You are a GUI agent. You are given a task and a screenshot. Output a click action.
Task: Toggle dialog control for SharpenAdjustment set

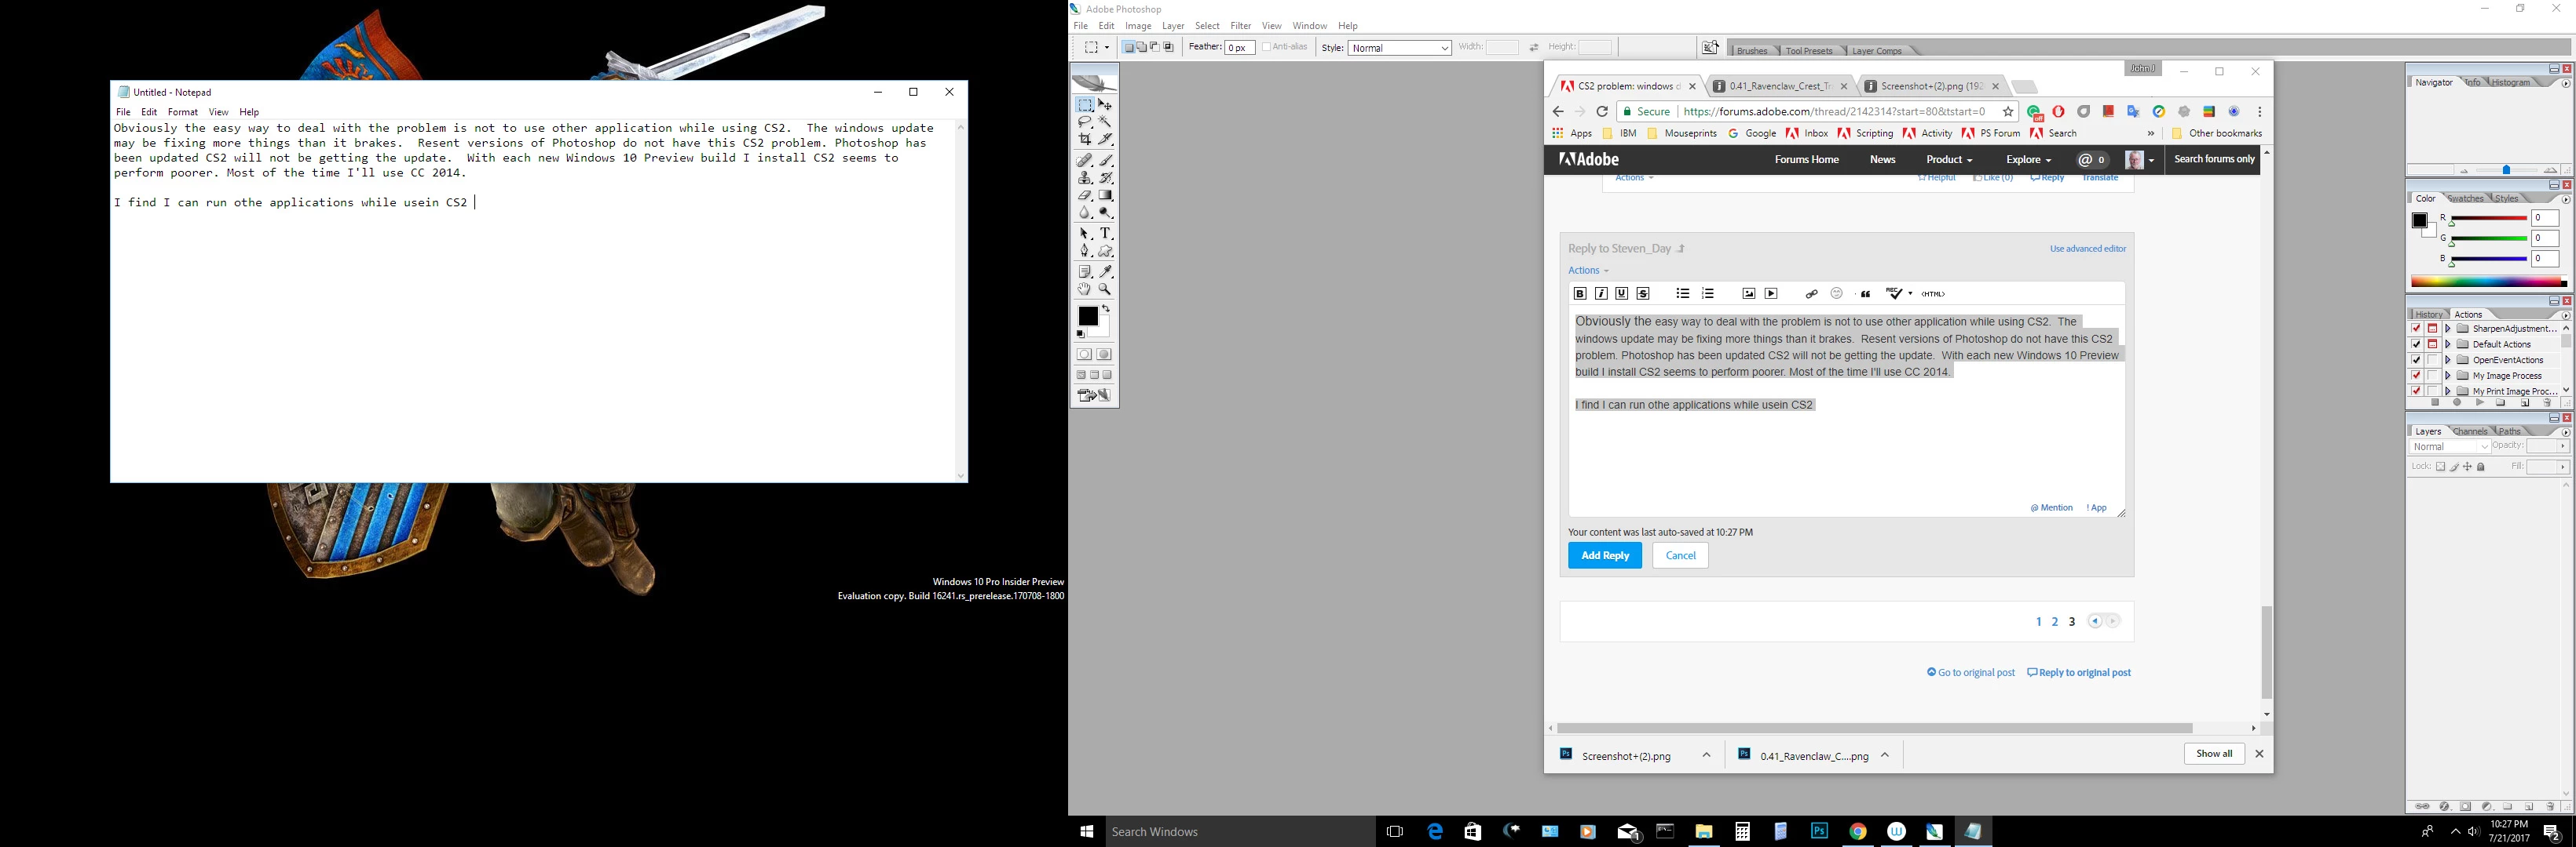click(2433, 329)
